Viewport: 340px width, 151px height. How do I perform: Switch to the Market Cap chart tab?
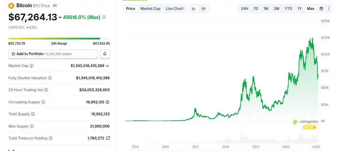click(150, 9)
